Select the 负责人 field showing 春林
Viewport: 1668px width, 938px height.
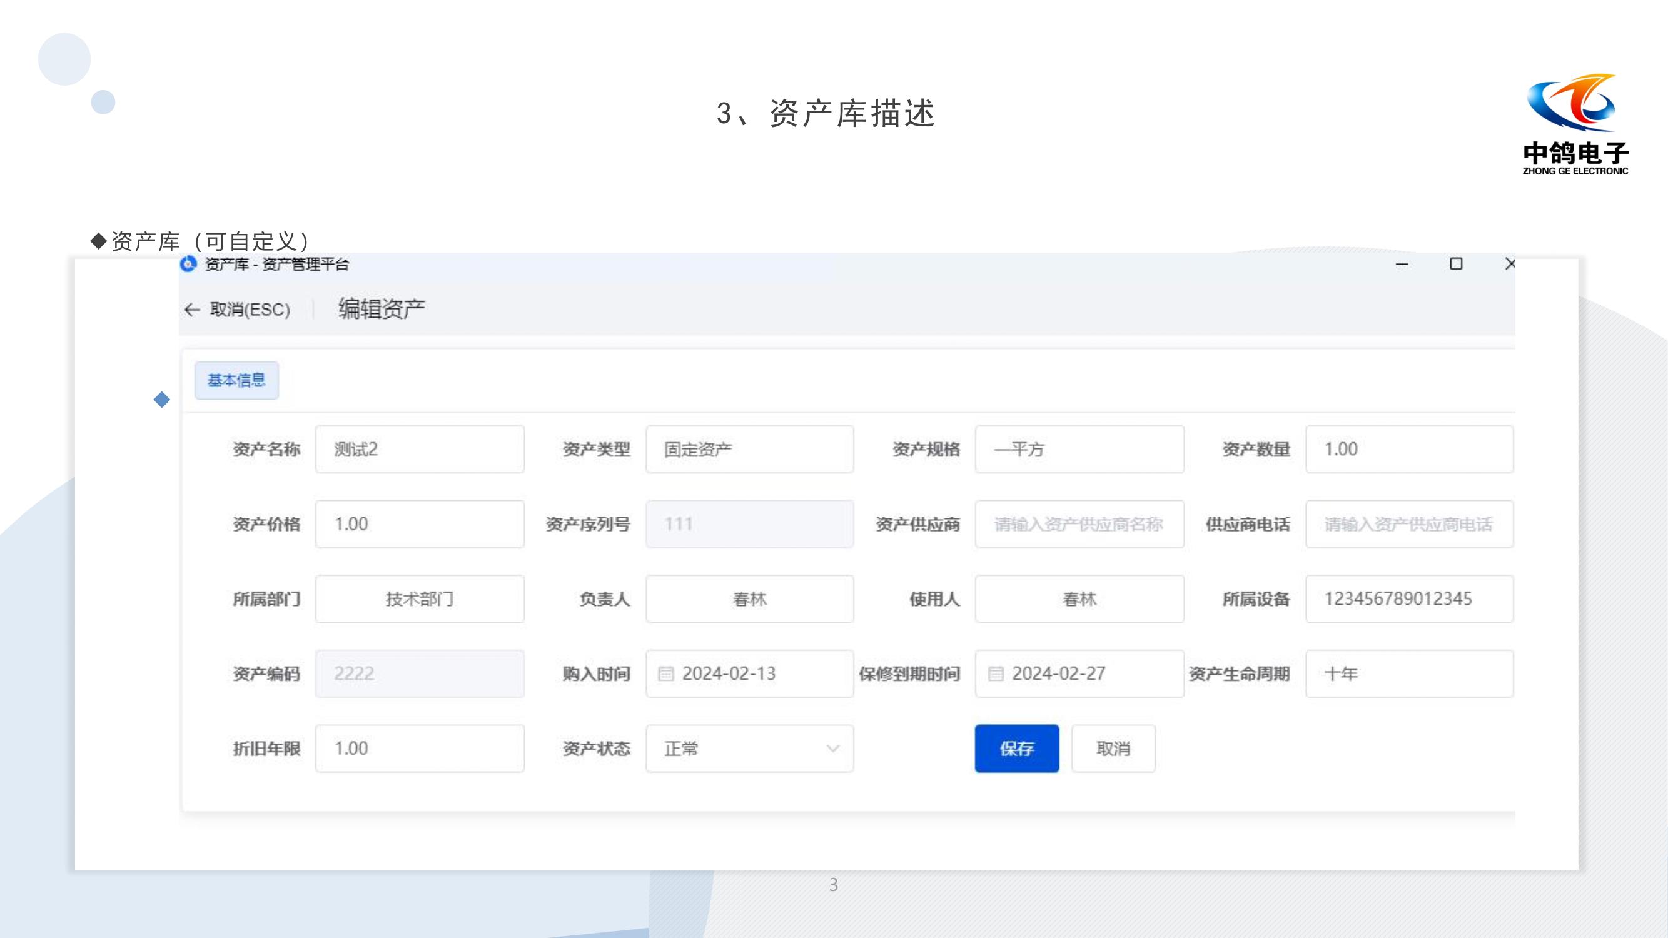tap(750, 600)
